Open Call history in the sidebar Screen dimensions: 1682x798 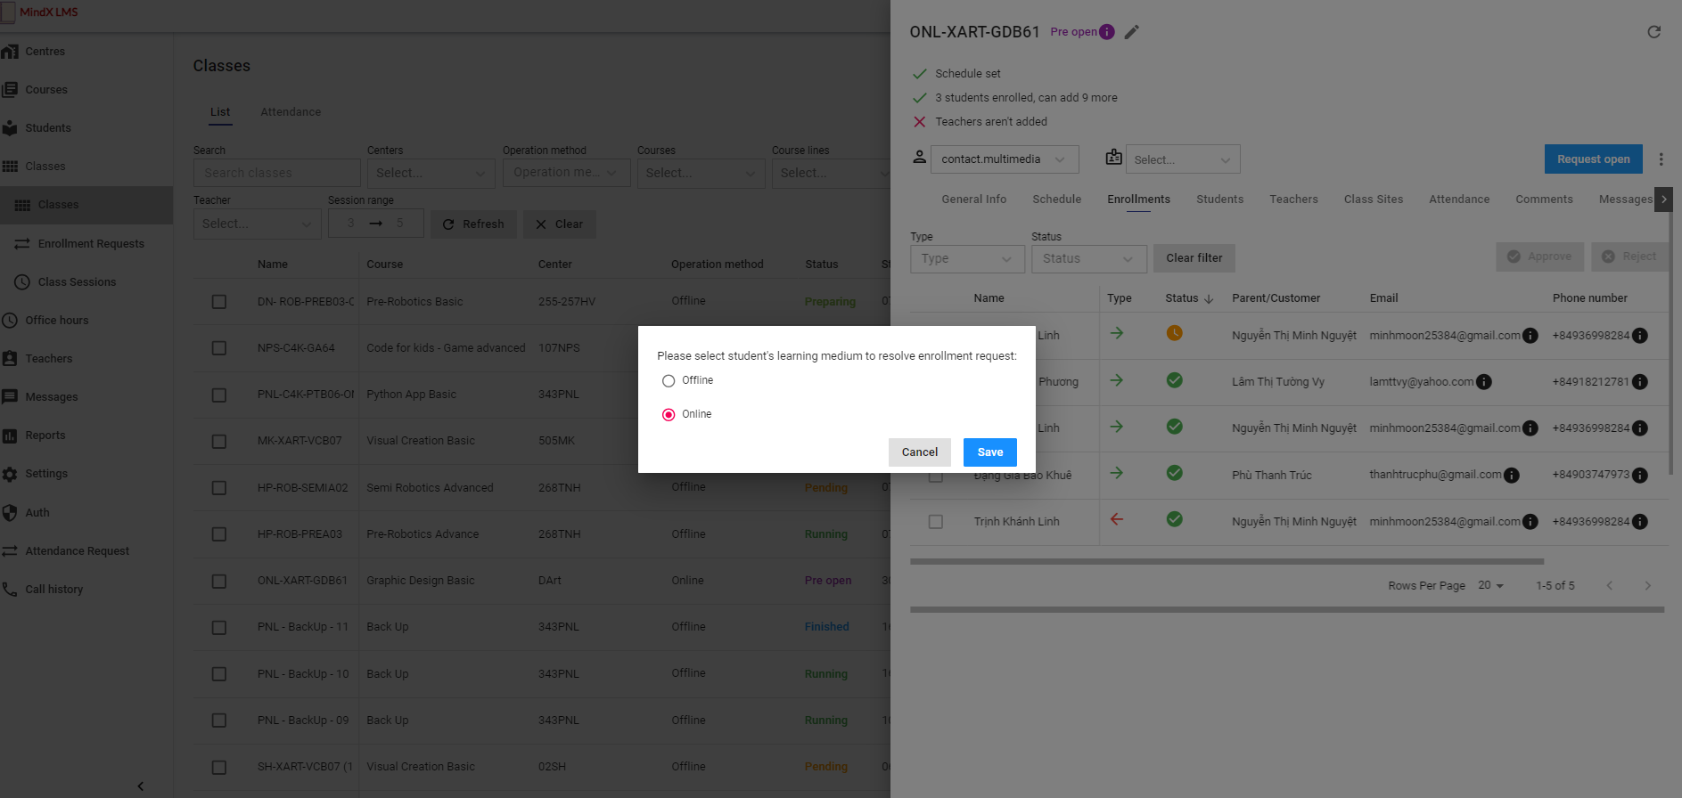coord(53,590)
